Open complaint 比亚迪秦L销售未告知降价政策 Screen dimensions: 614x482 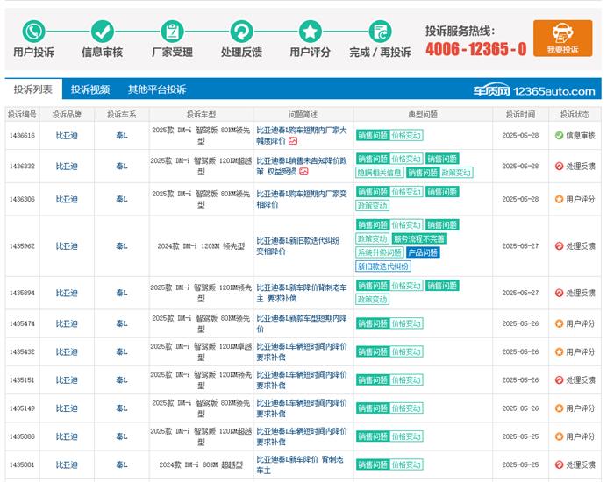[x=302, y=166]
